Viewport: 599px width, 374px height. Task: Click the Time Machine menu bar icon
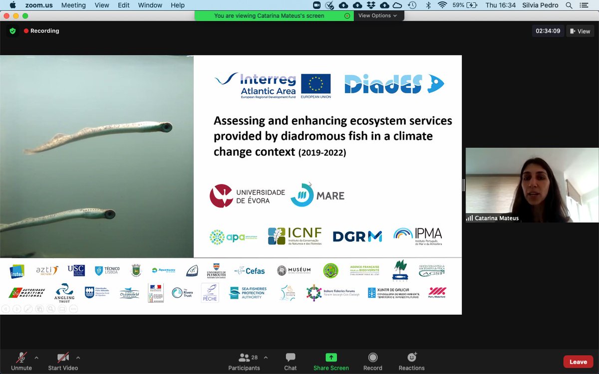point(412,5)
